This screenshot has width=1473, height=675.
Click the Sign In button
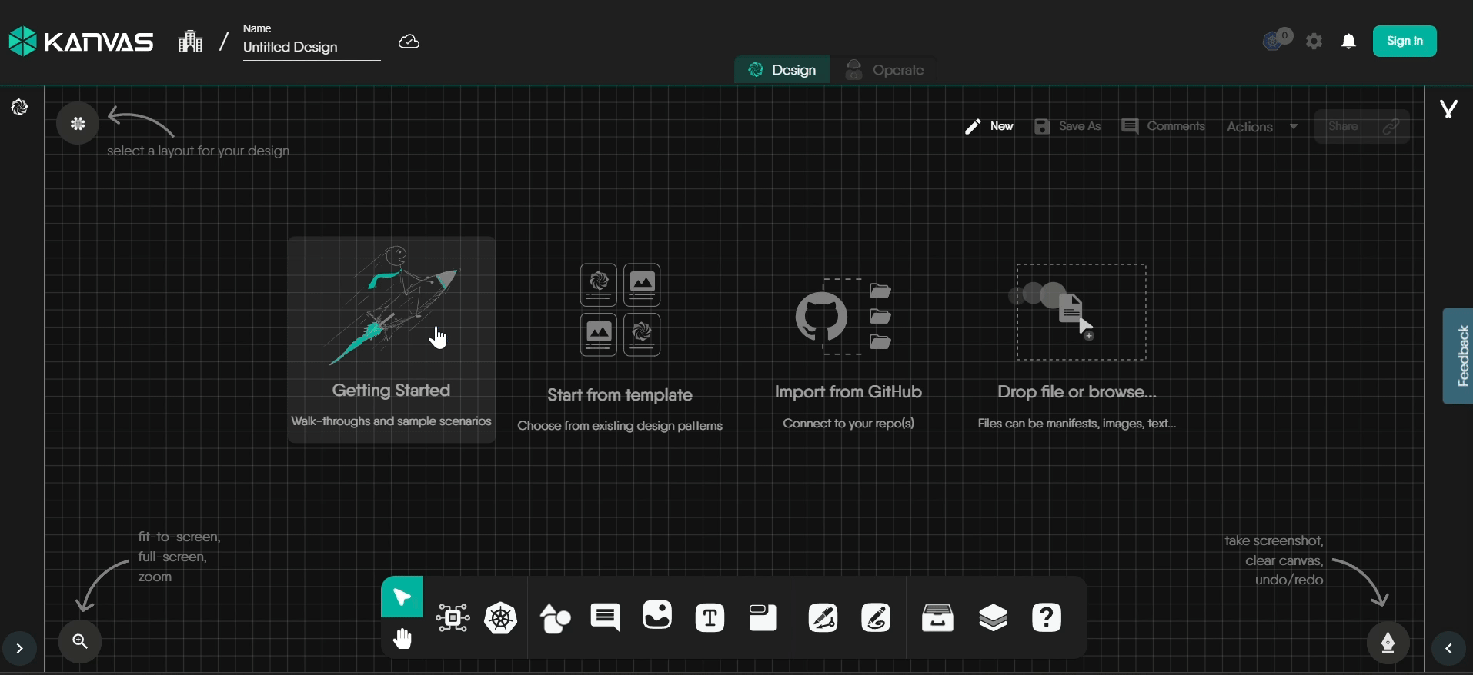click(1405, 42)
